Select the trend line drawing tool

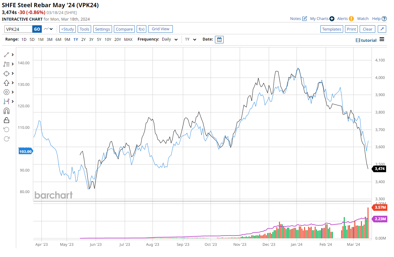pyautogui.click(x=7, y=55)
